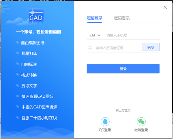Switch to the 密码登录 tab
Viewport: 173px width, 139px height.
pos(122,18)
